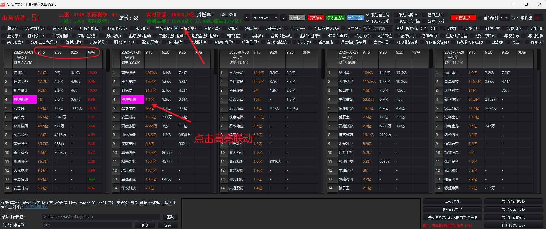Click 保存 save button
Image resolution: width=546 pixels, height=229 pixels.
[x=168, y=225]
